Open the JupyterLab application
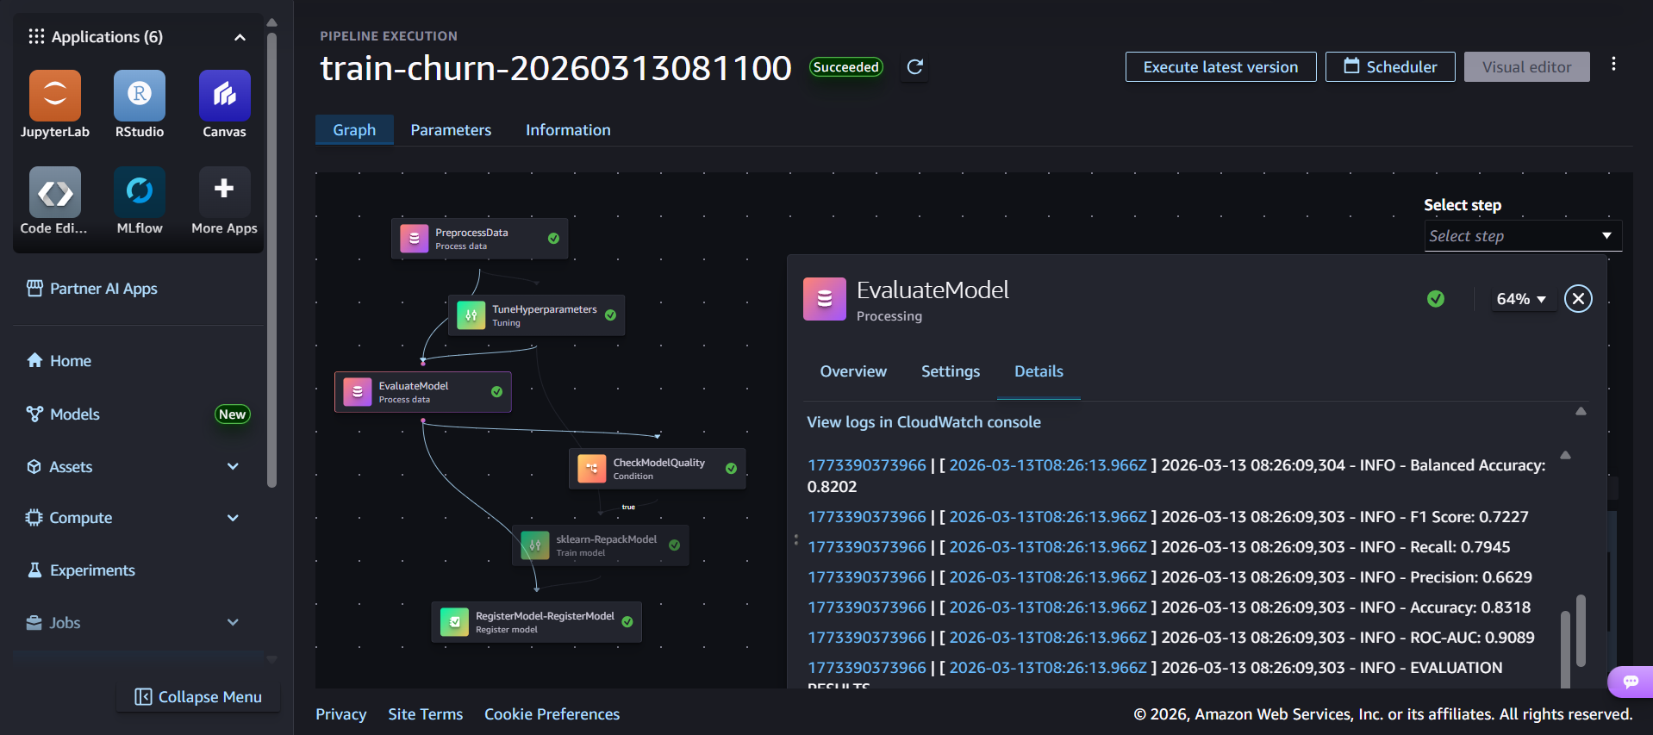The height and width of the screenshot is (735, 1653). pyautogui.click(x=55, y=96)
